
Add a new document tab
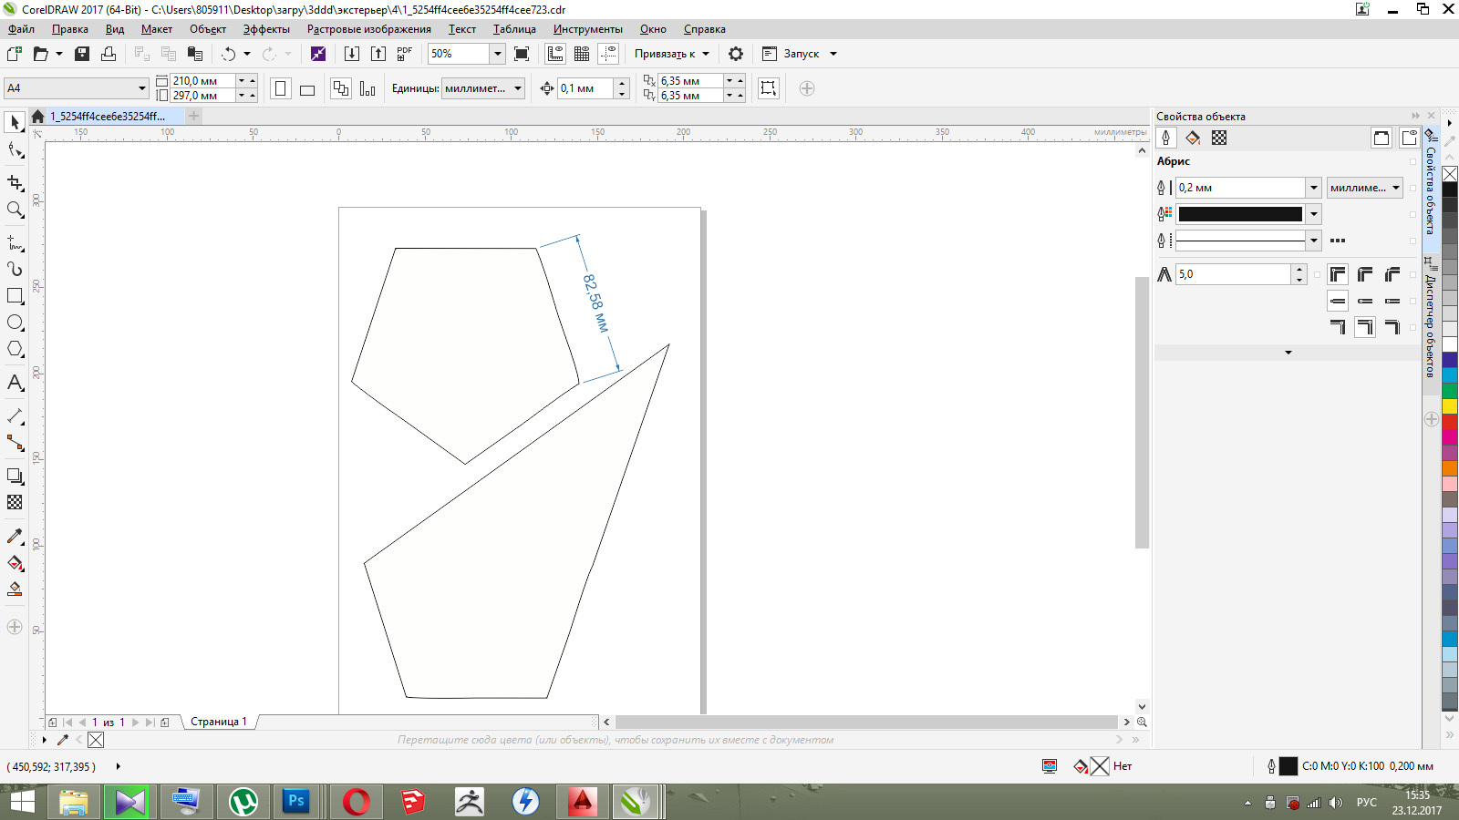tap(193, 117)
